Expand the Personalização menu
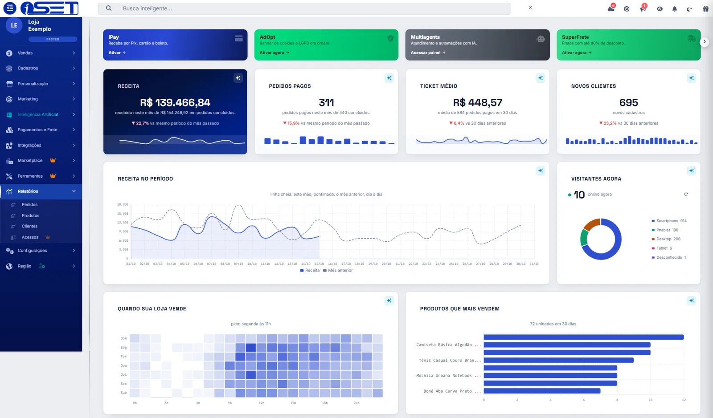Viewport: 713px width, 418px height. coord(41,84)
